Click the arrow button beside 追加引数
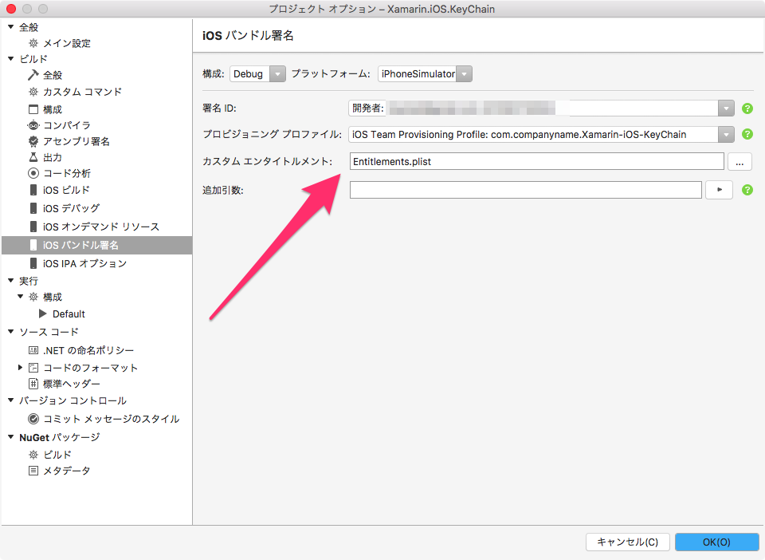765x560 pixels. click(719, 190)
